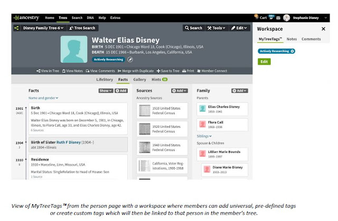
Task: Open the tree view icon beside Disney Family Tree-6
Action: click(16, 28)
